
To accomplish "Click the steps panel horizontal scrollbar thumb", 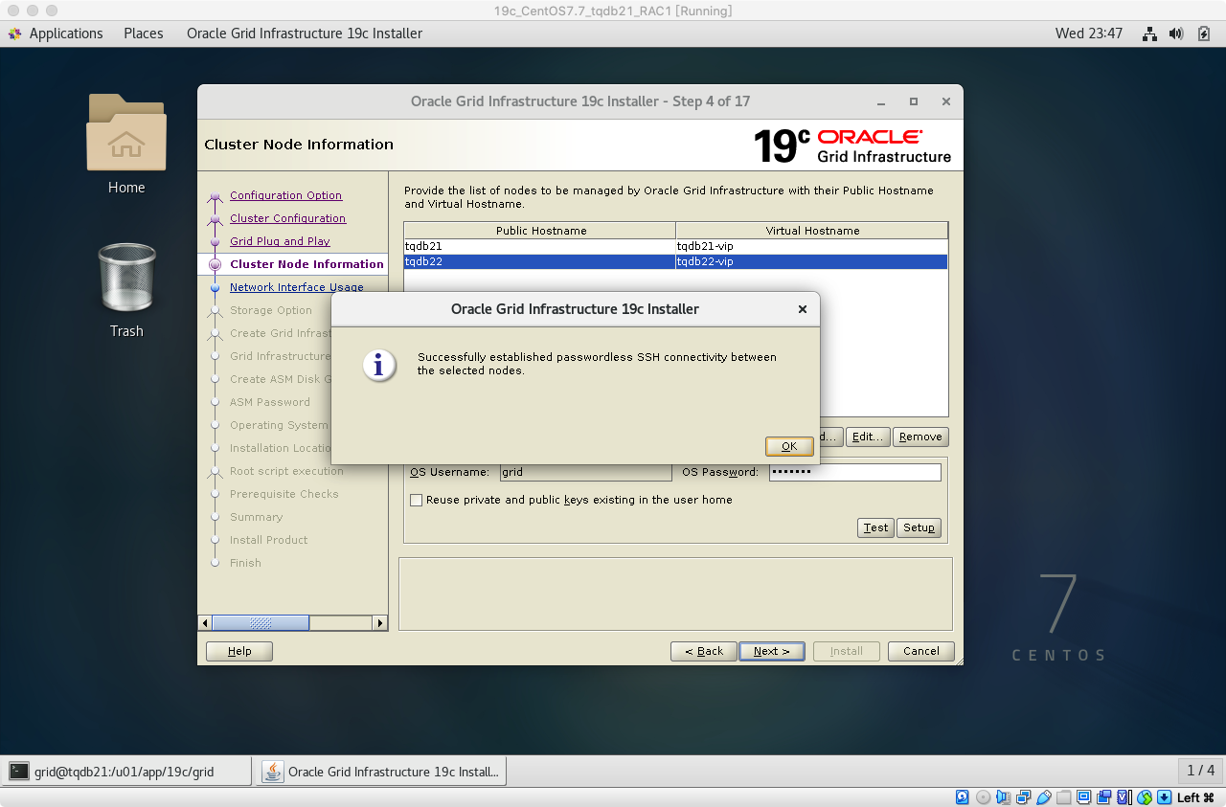I will pos(261,623).
